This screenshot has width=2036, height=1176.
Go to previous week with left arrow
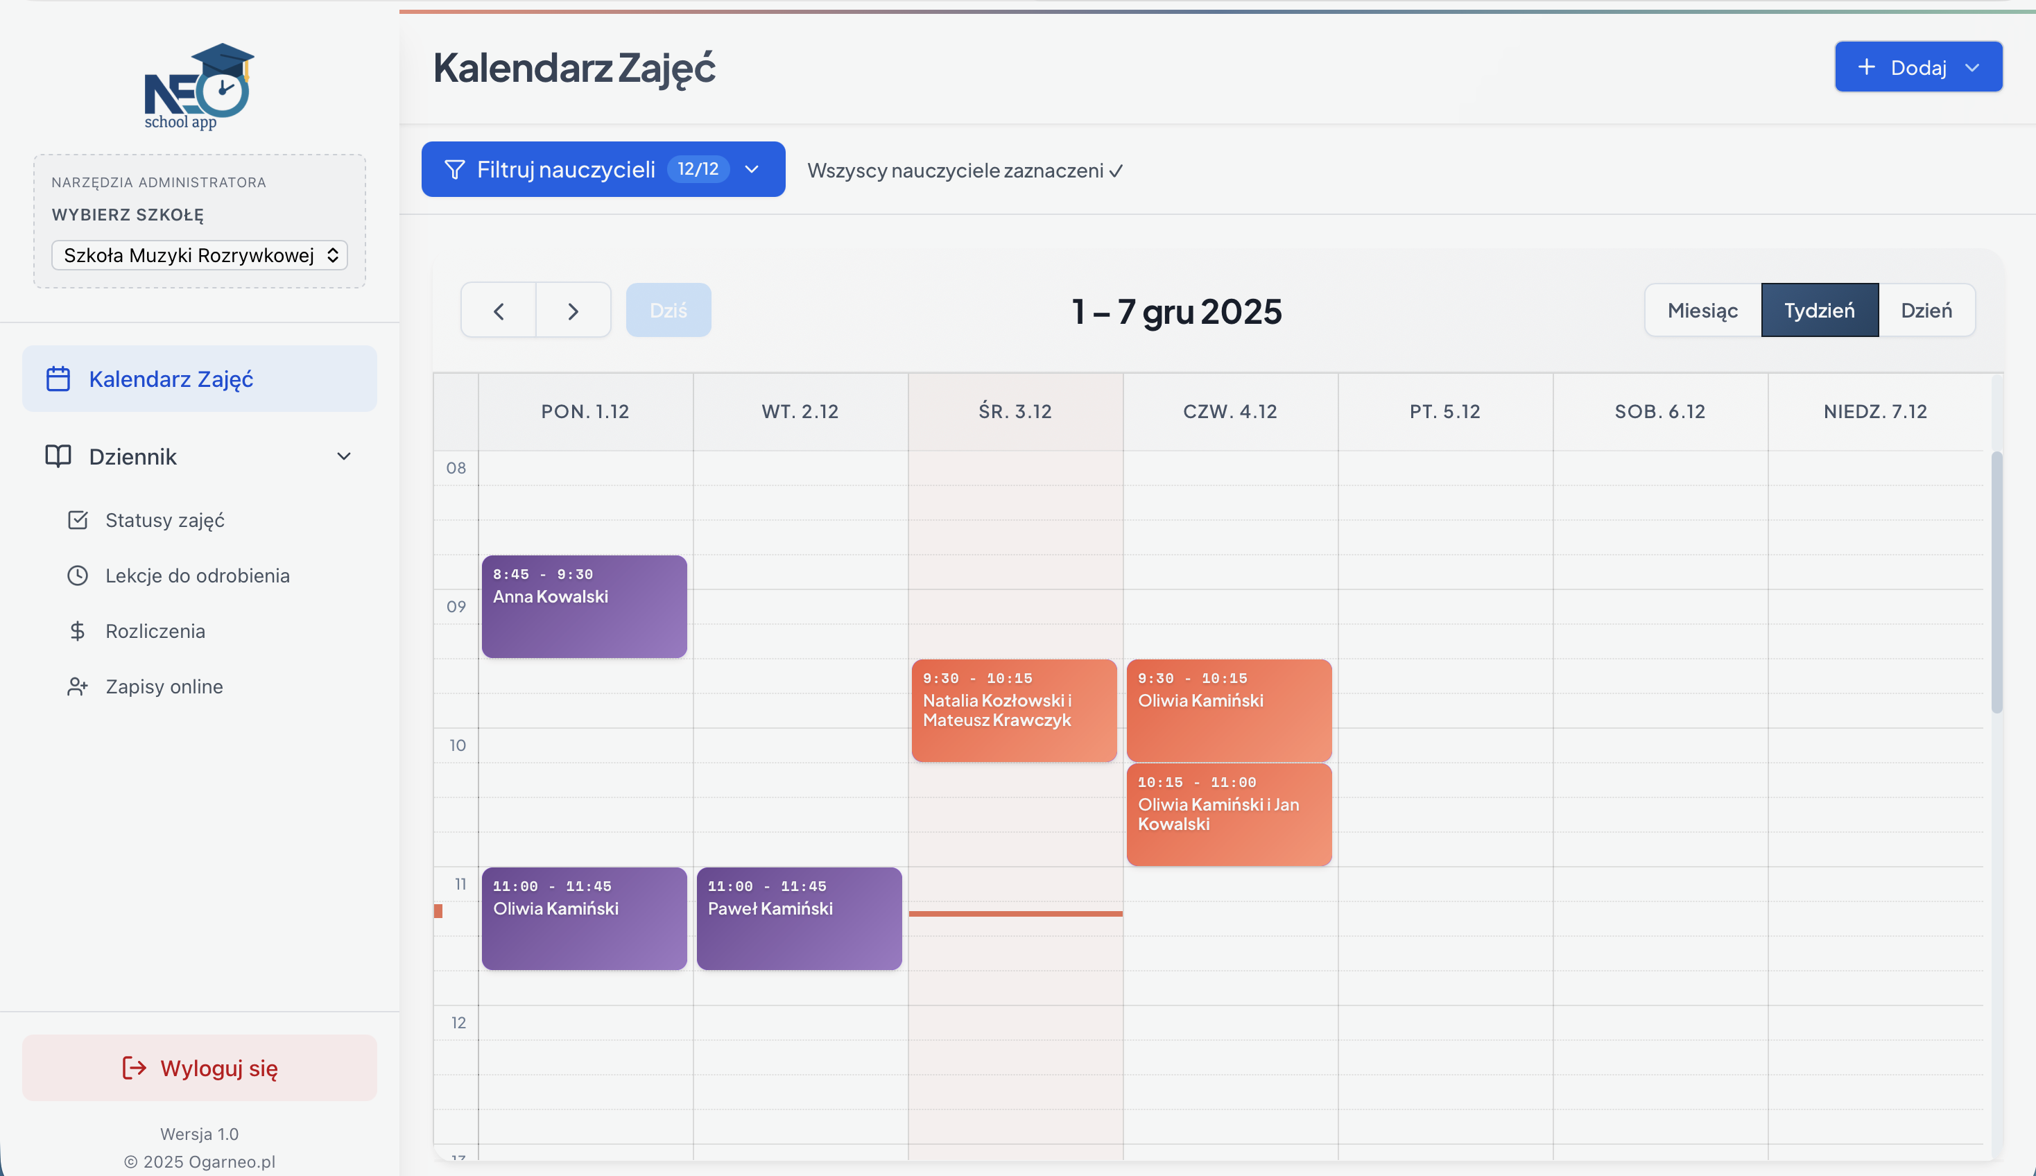pos(499,311)
